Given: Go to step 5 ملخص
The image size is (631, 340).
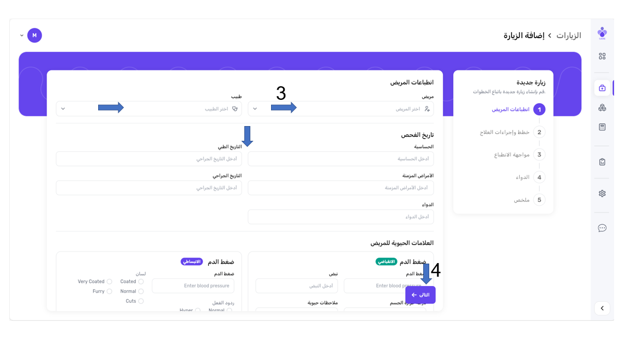Looking at the screenshot, I should pos(539,200).
